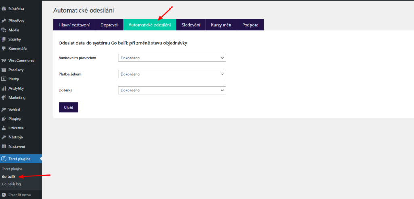This screenshot has width=414, height=199.
Task: Click the Nástěnka dashboard icon
Action: click(4, 8)
